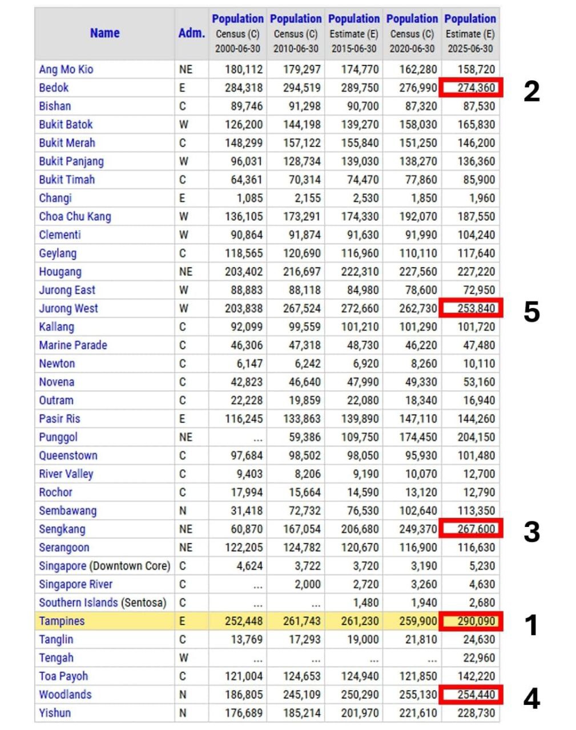Open the Tengah link
This screenshot has height=730, width=576.
pyautogui.click(x=56, y=658)
